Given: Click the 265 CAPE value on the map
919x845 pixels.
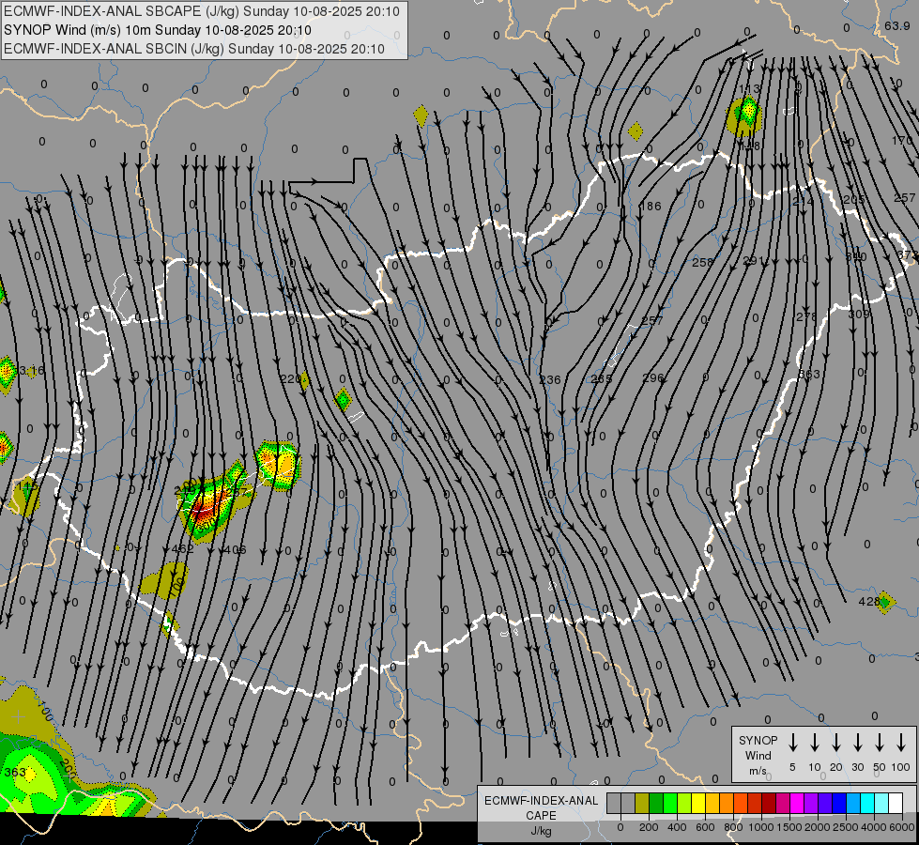Looking at the screenshot, I should click(602, 378).
